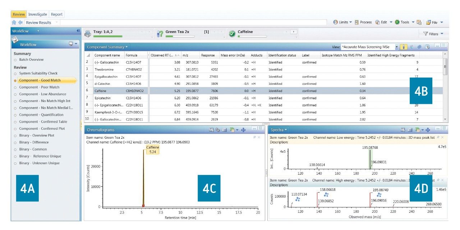Collapse the Workflow side panel
The height and width of the screenshot is (230, 460).
78,31
